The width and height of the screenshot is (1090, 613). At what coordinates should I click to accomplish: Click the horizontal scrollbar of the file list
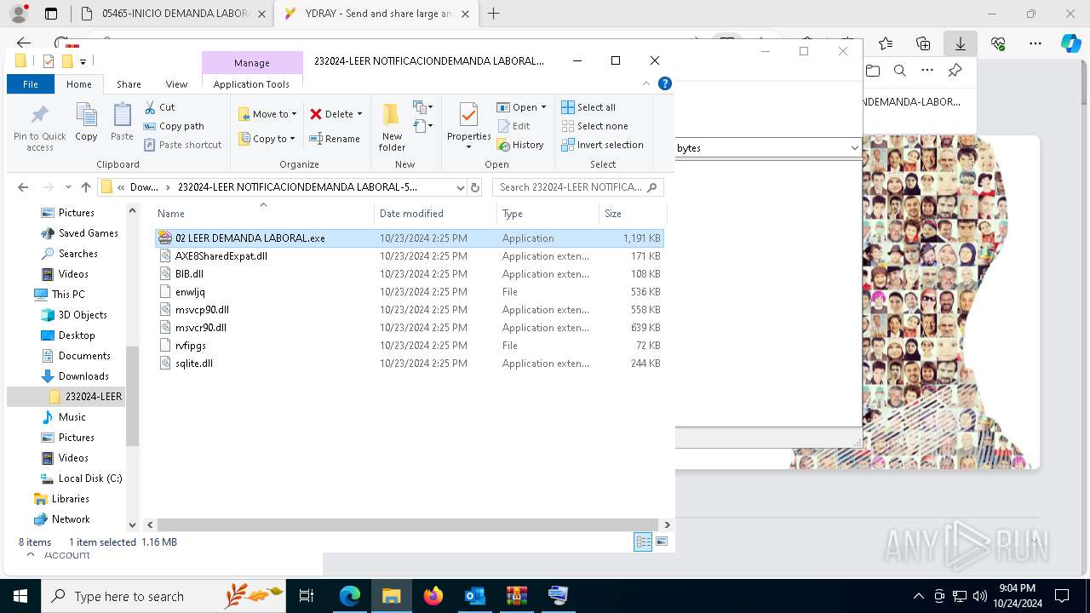(x=407, y=524)
